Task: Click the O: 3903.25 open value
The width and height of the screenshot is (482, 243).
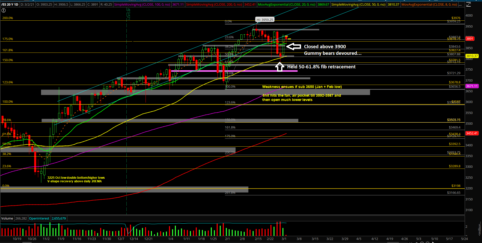Action: 44,5
